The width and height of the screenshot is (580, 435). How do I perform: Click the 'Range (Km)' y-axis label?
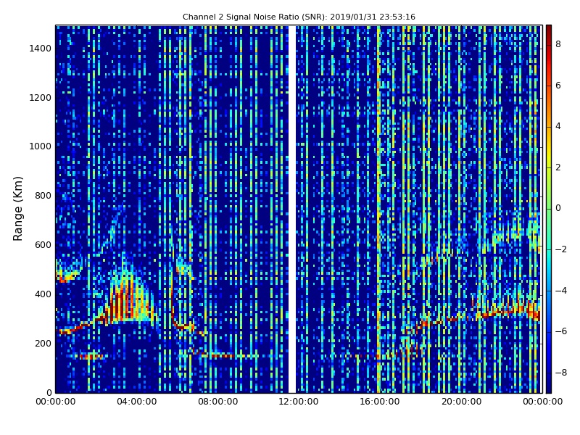[17, 209]
